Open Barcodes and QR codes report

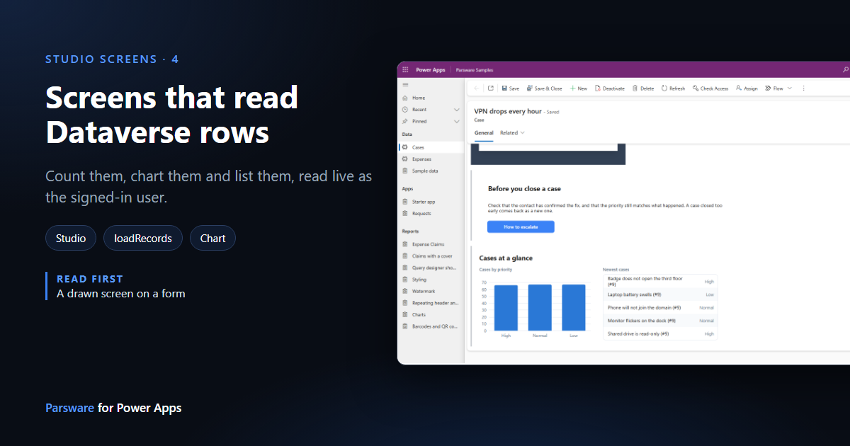(x=431, y=326)
